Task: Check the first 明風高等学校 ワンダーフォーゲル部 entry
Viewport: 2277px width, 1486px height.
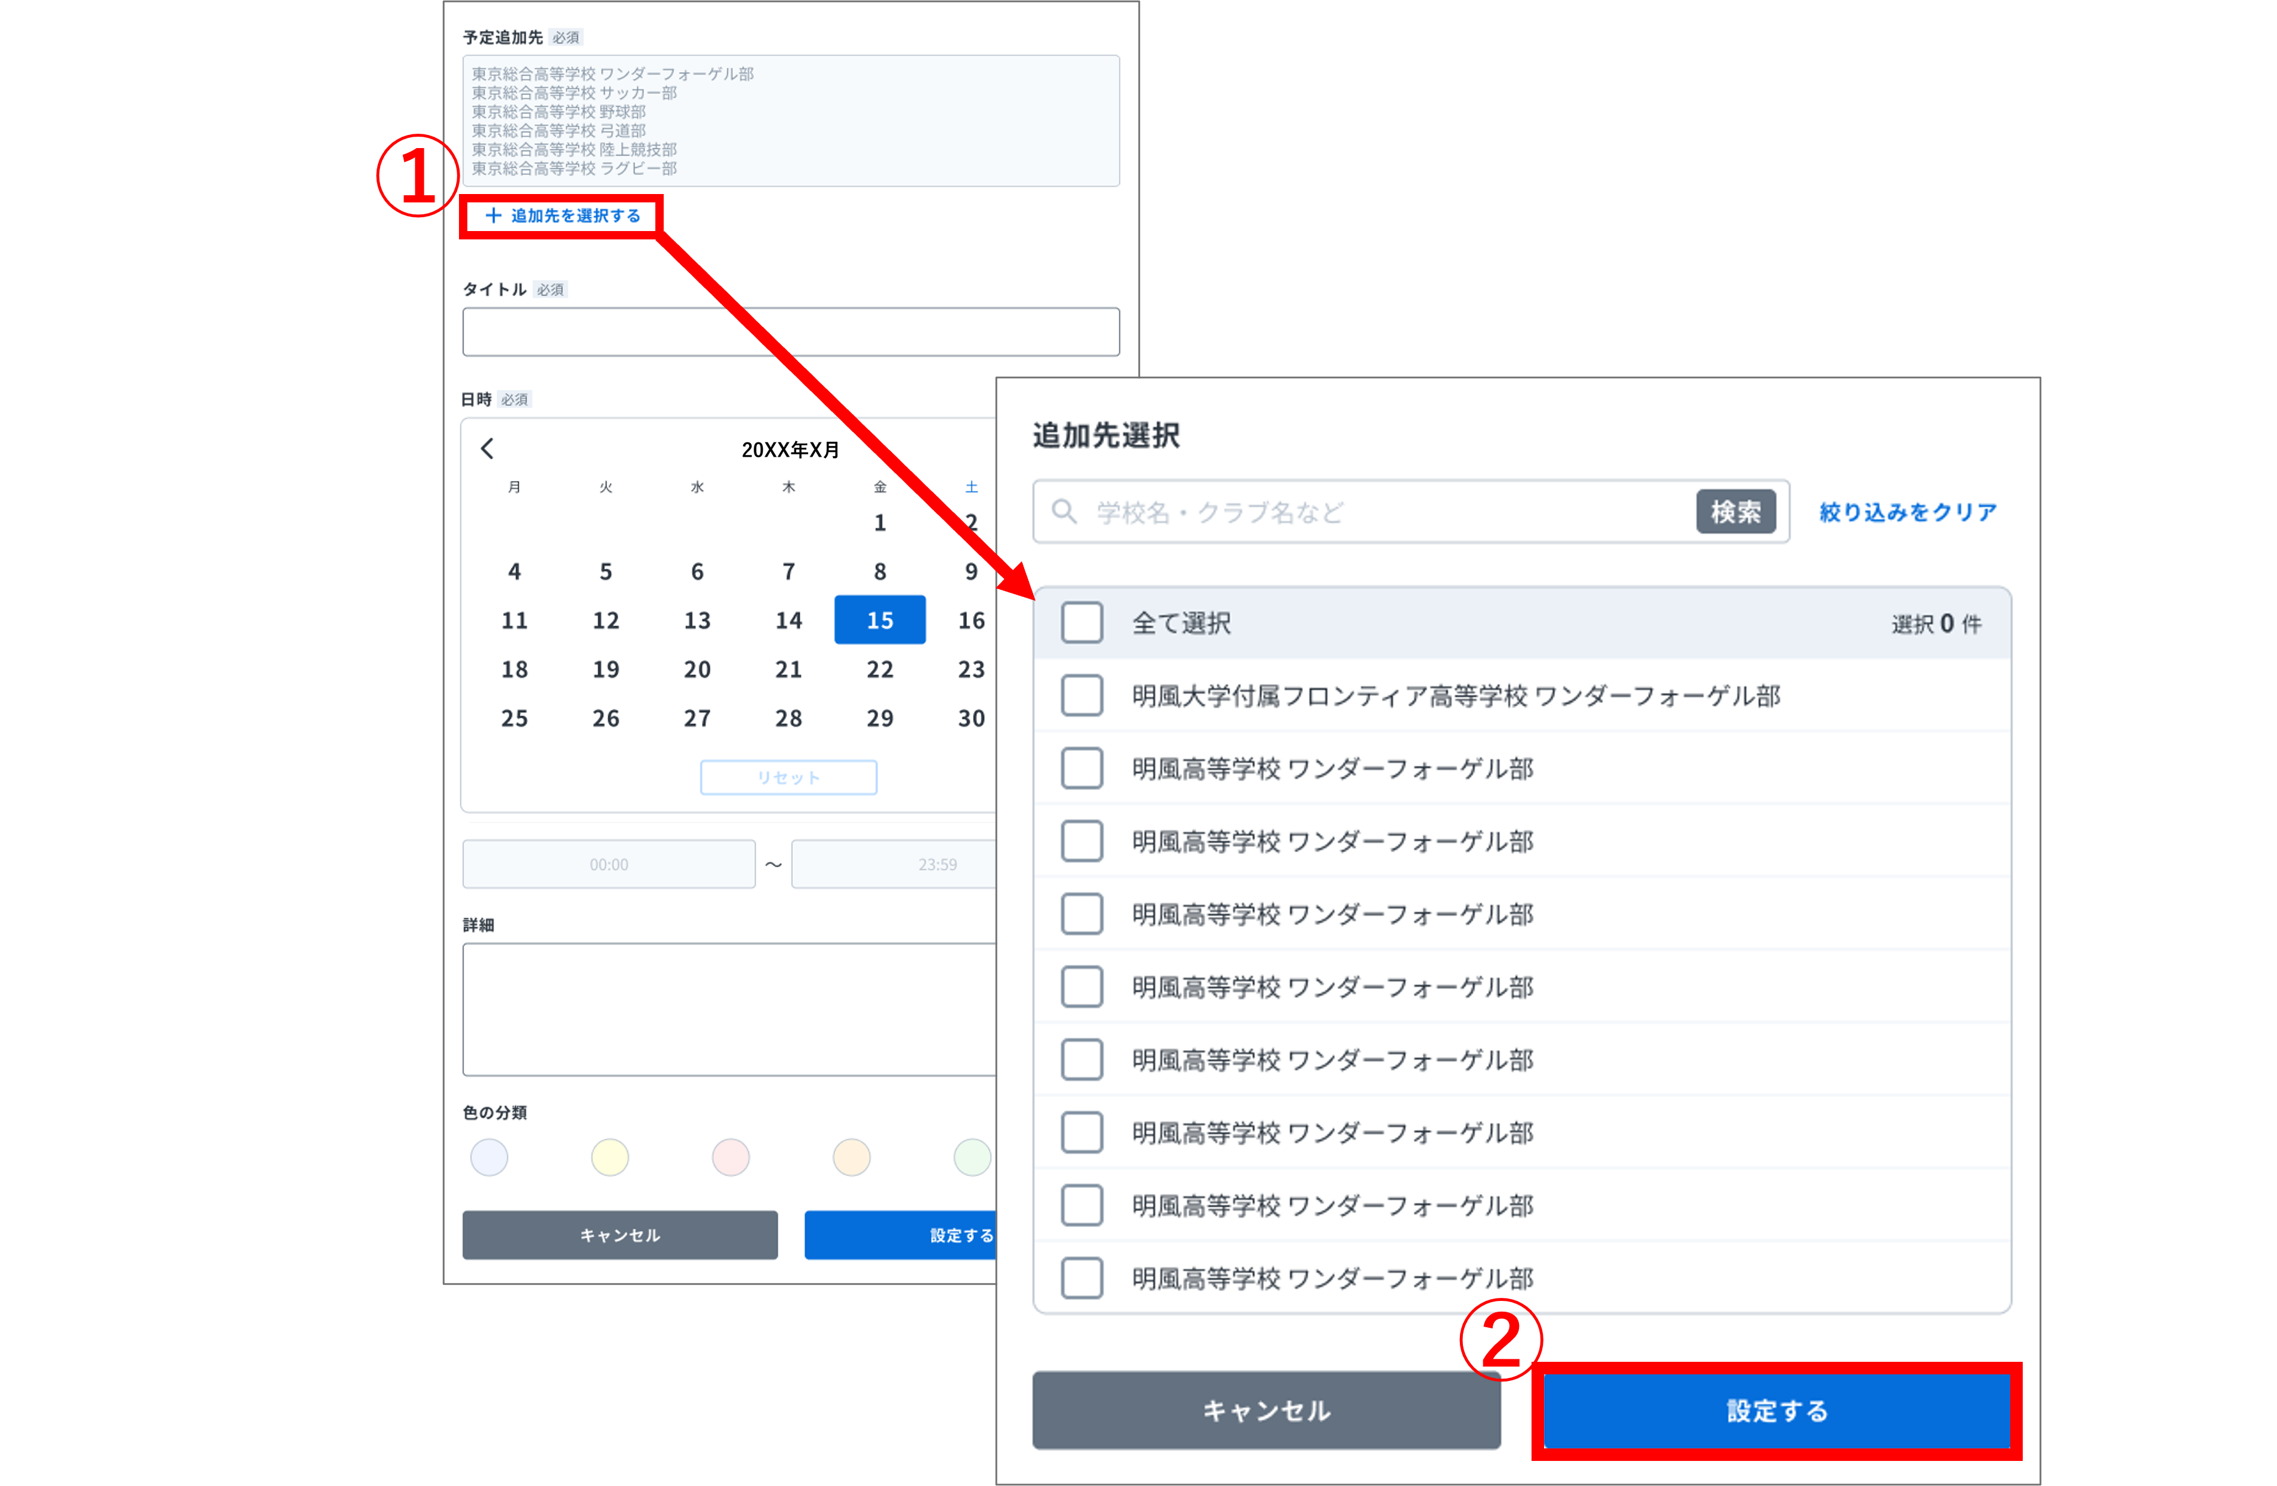Action: click(1081, 768)
